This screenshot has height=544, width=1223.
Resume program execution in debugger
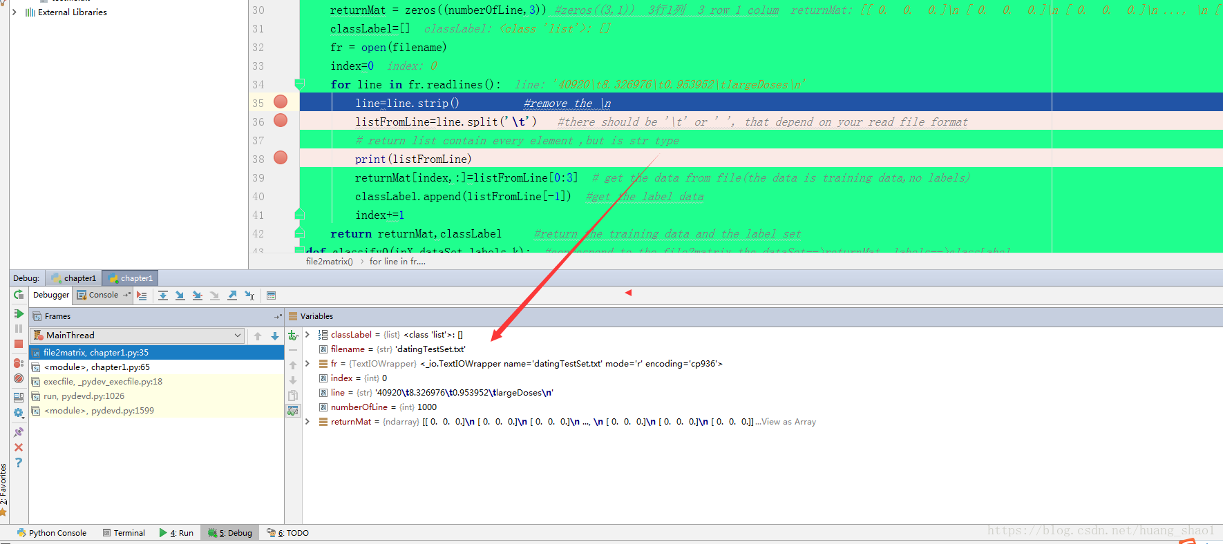pos(19,314)
